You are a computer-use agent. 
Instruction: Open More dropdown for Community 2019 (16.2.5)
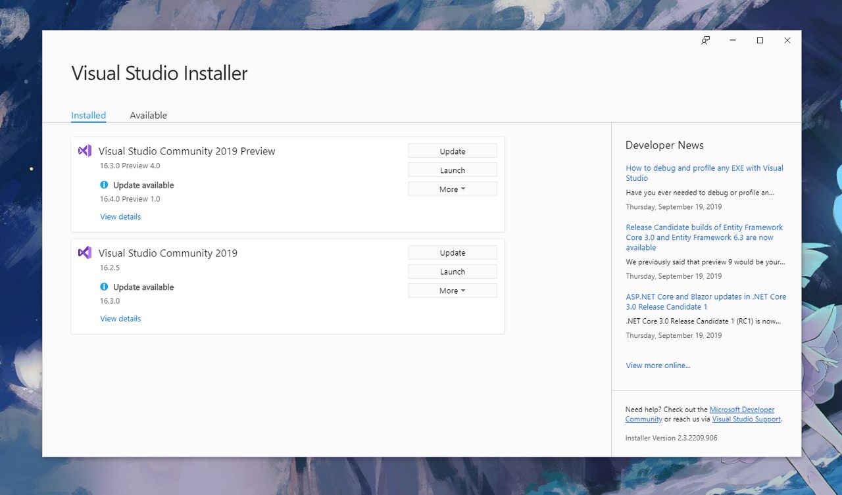point(453,291)
